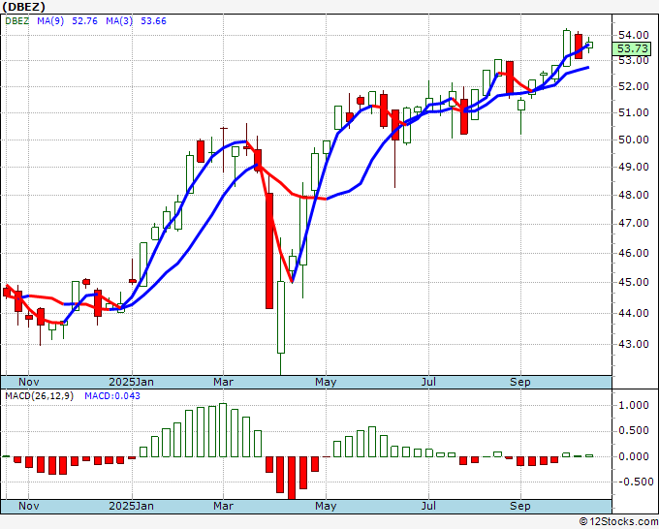Click the tallest green MACD histogram bar in March
The image size is (659, 529).
click(223, 430)
